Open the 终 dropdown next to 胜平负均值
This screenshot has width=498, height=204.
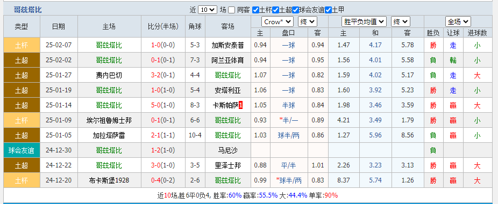tap(401, 21)
